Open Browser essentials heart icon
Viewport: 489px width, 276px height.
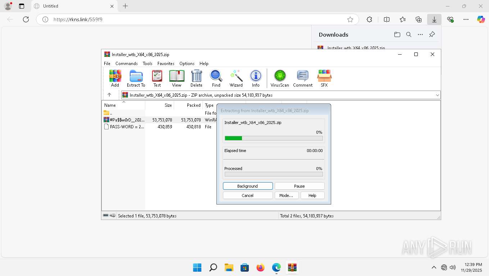click(x=450, y=19)
